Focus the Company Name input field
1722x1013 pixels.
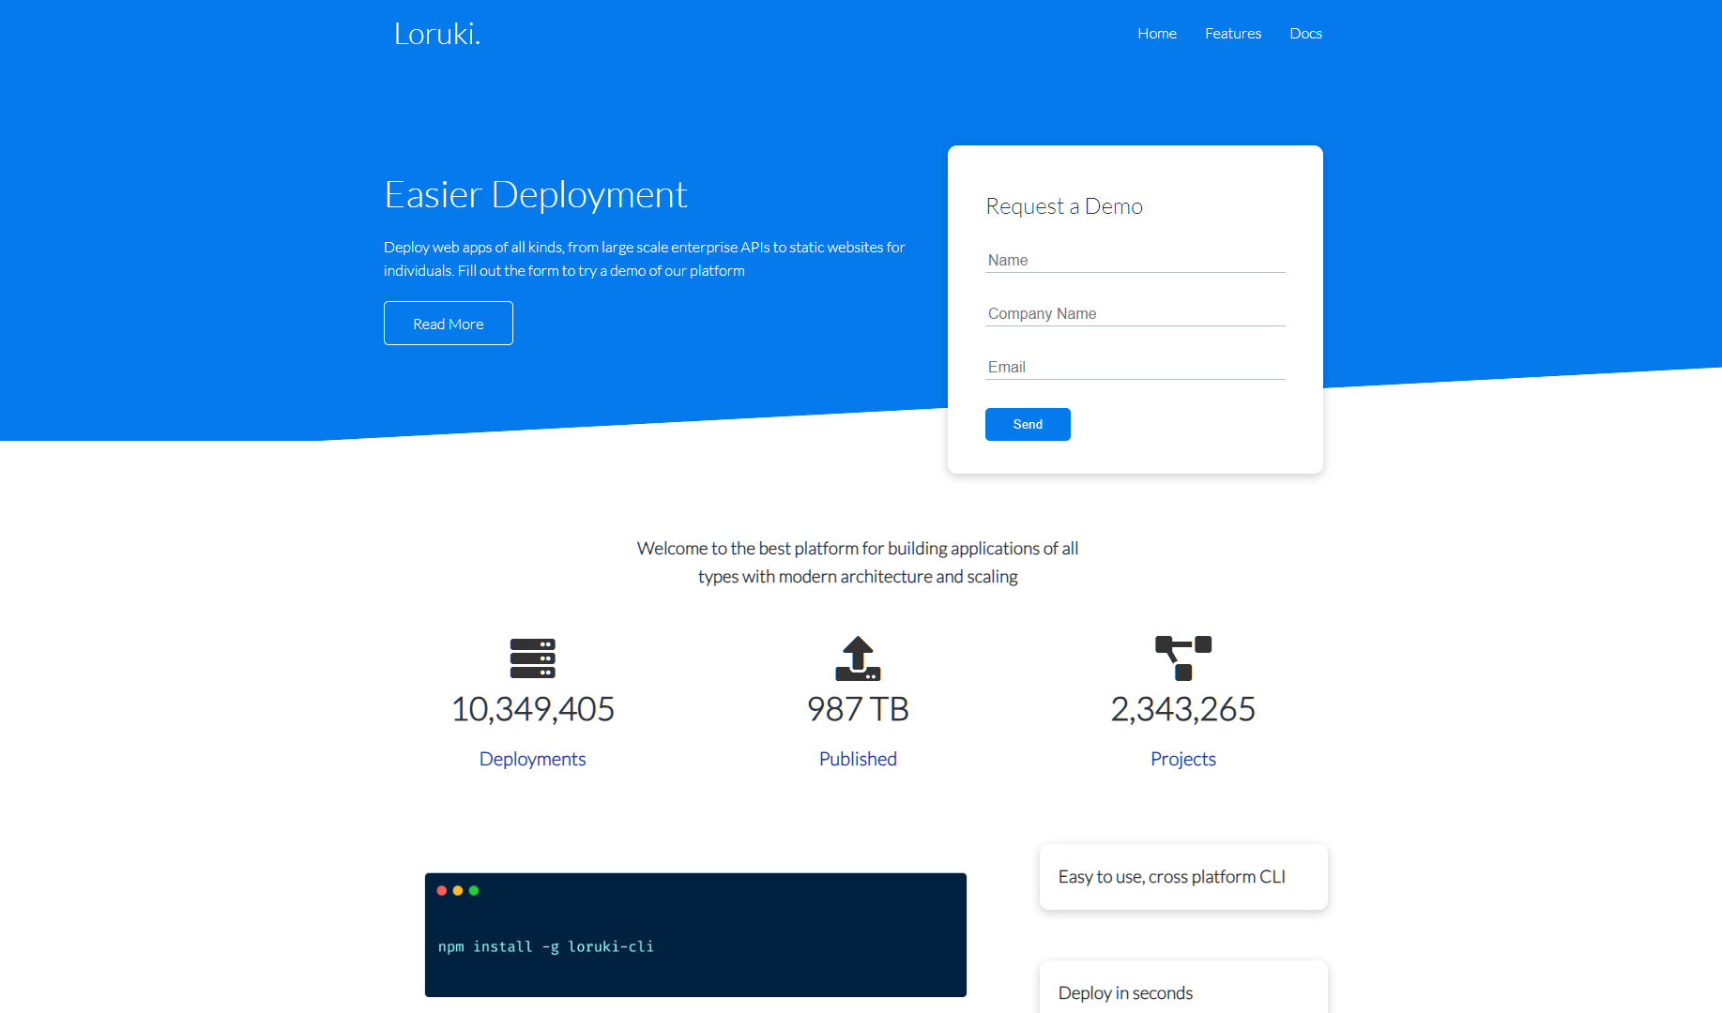click(x=1135, y=313)
